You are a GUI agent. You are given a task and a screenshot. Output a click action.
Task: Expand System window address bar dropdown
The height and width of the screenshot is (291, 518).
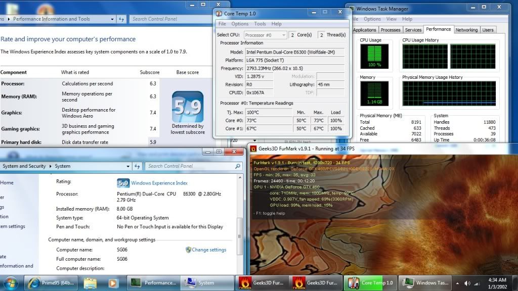(x=128, y=166)
